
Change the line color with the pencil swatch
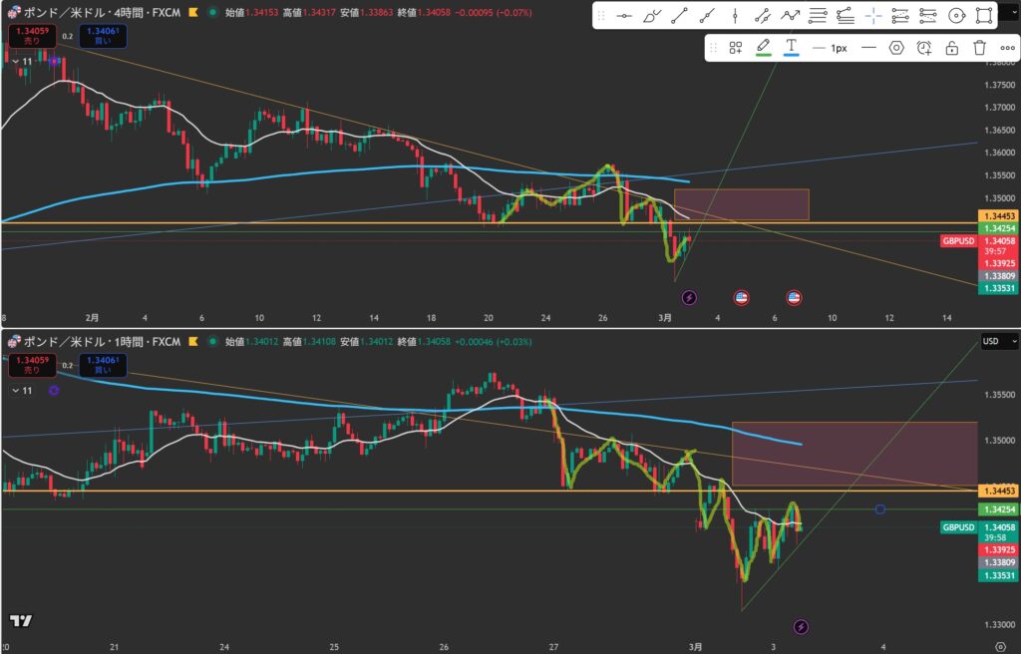(x=764, y=47)
